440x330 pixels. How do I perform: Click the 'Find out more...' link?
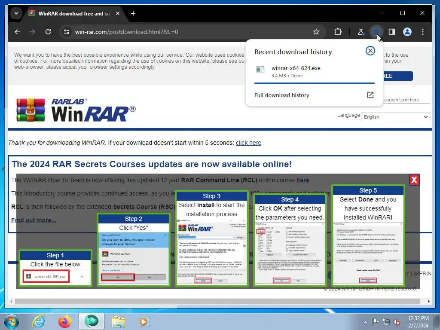[34, 220]
